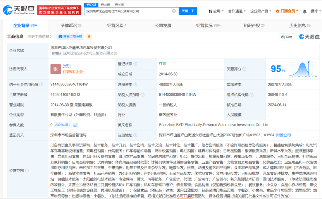Click the 天眼评分 distribution chart
The image size is (322, 199).
303,69
